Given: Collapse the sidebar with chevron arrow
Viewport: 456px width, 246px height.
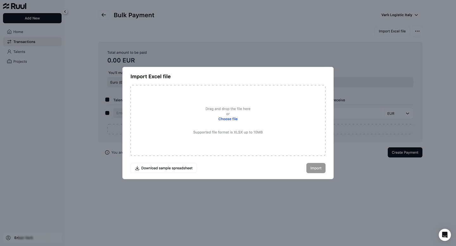Looking at the screenshot, I should pyautogui.click(x=65, y=12).
